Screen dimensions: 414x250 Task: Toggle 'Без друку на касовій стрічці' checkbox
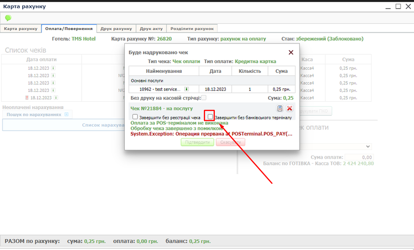[x=203, y=98]
